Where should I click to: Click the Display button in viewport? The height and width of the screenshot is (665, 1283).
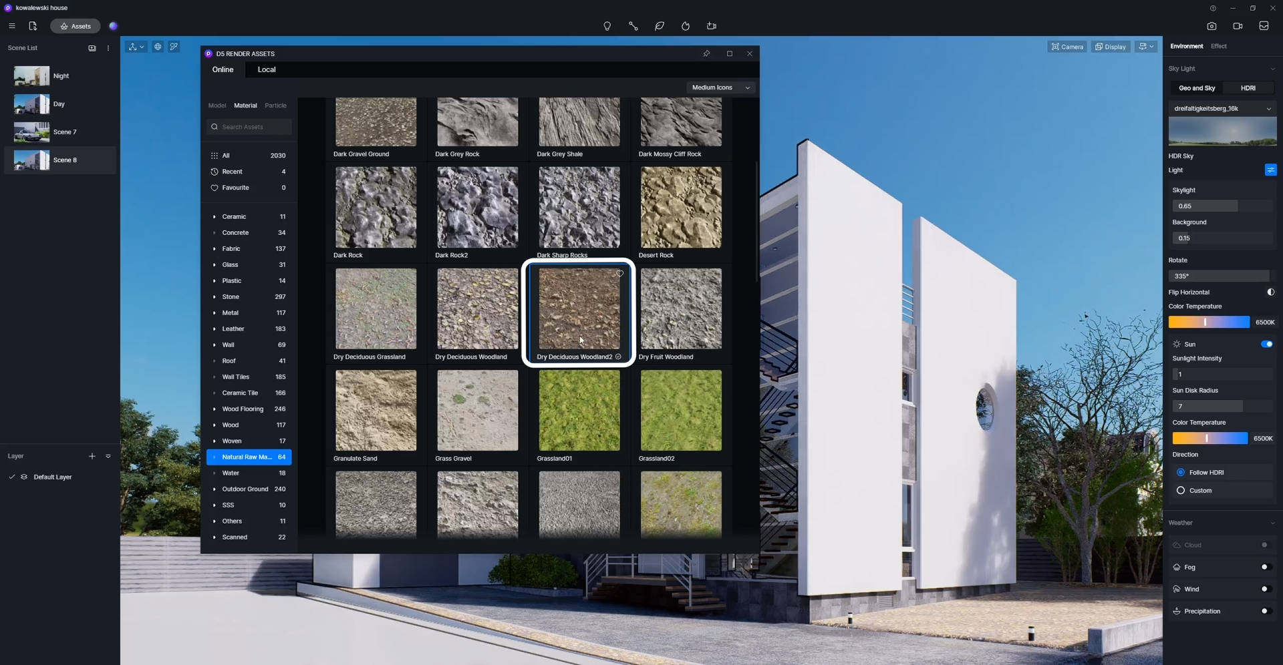click(x=1111, y=47)
